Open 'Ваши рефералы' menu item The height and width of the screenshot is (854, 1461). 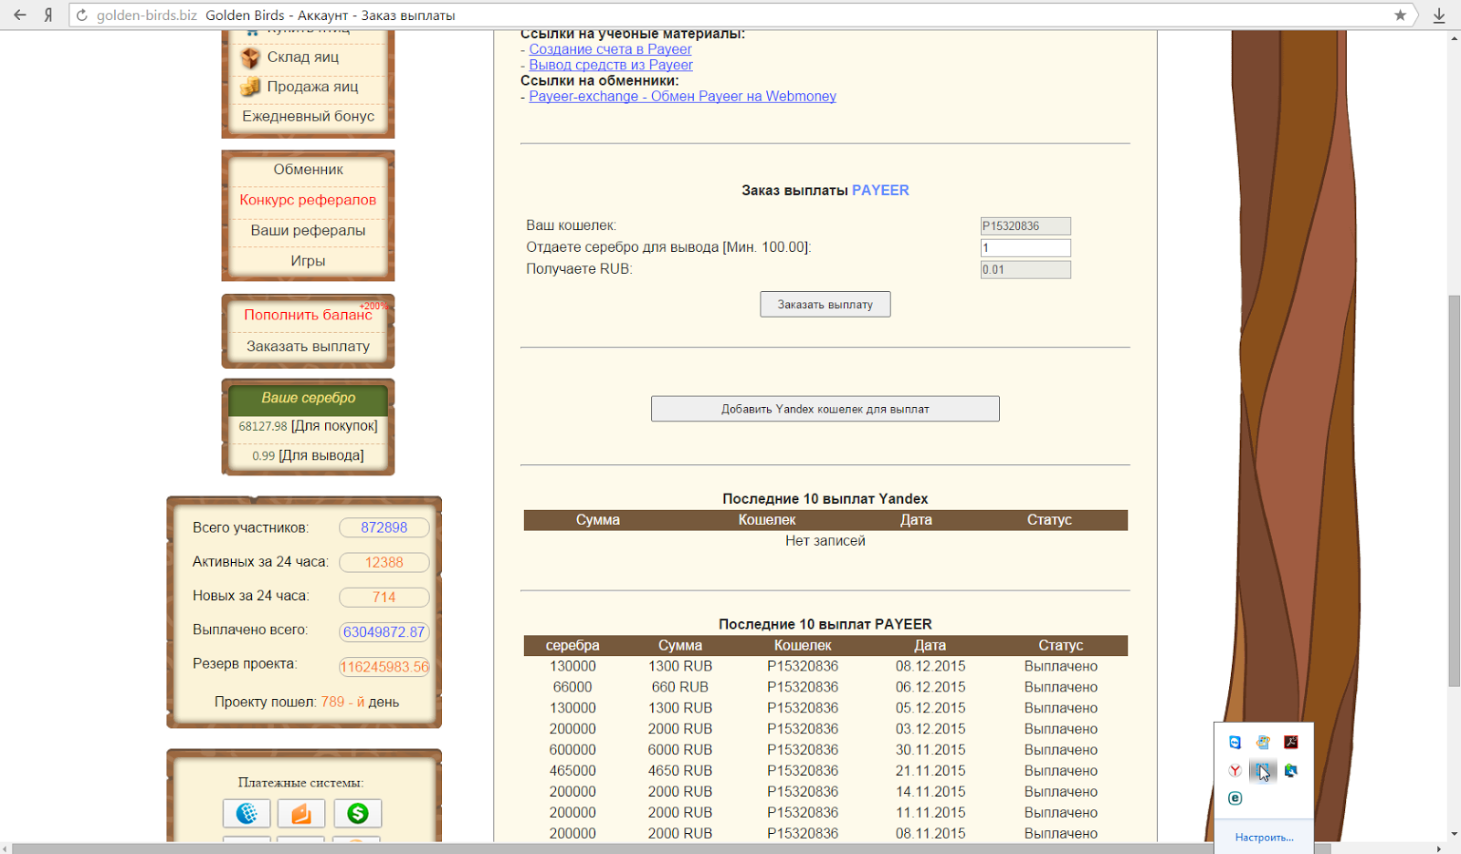tap(308, 231)
